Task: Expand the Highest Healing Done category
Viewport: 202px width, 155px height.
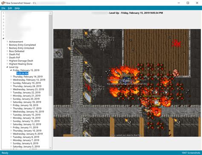Action: pos(7,64)
